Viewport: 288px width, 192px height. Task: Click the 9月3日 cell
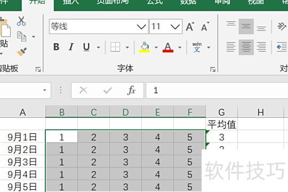click(x=22, y=162)
